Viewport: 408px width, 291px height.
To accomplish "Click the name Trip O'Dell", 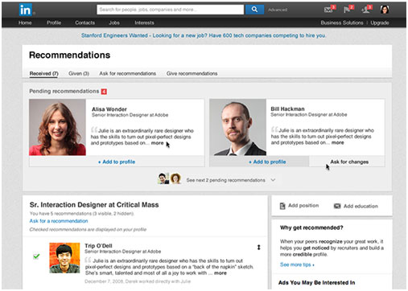I will [98, 246].
